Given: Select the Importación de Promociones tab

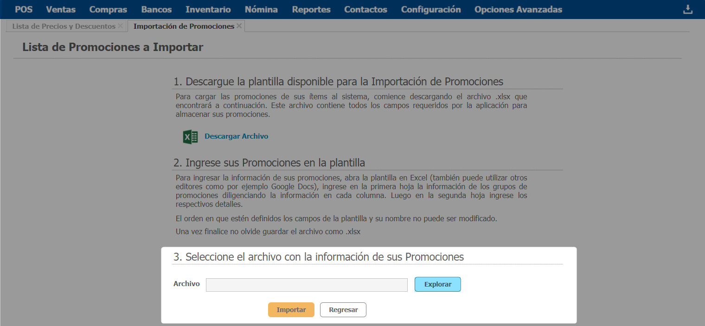Looking at the screenshot, I should pyautogui.click(x=183, y=26).
